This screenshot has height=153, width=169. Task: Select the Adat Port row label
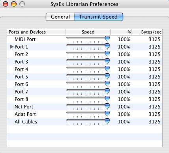tap(25, 114)
